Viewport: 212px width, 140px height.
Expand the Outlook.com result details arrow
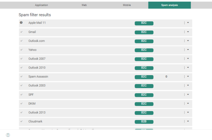pos(188,41)
